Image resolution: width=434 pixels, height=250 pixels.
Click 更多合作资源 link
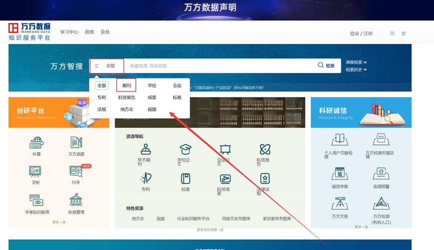click(x=210, y=230)
